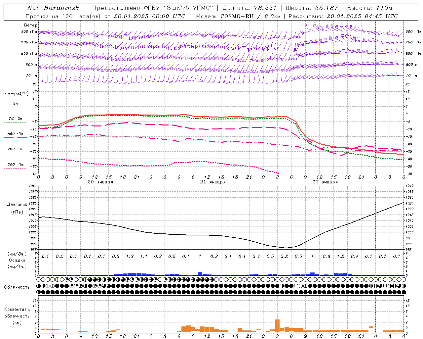
Task: Click the 'Прогноз на 120 часа(ов)' forecast text
Action: 63,16
